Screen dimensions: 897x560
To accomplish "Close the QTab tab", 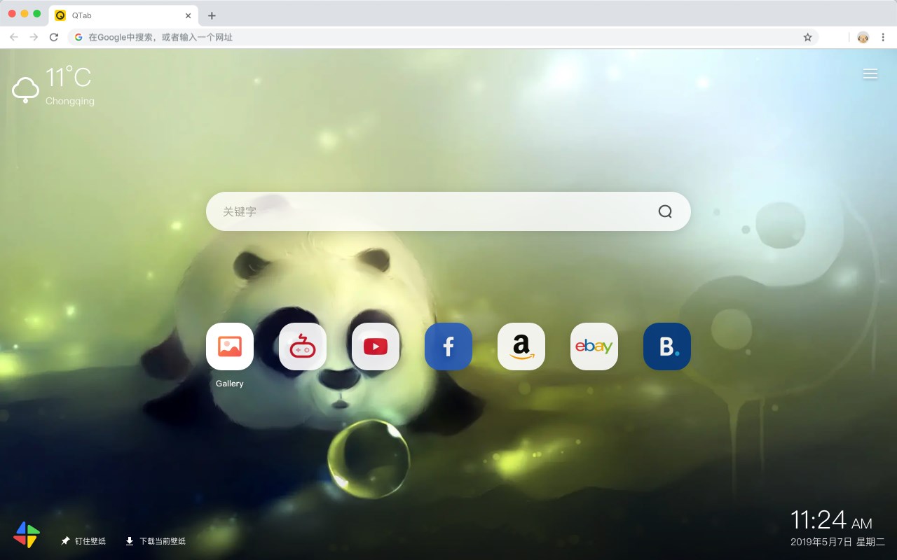I will [188, 15].
